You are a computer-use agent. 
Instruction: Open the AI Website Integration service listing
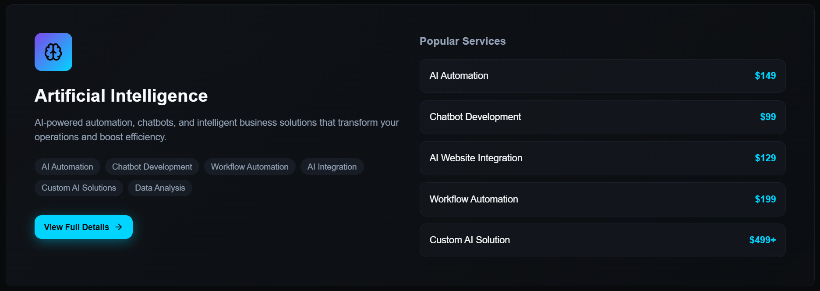coord(602,158)
